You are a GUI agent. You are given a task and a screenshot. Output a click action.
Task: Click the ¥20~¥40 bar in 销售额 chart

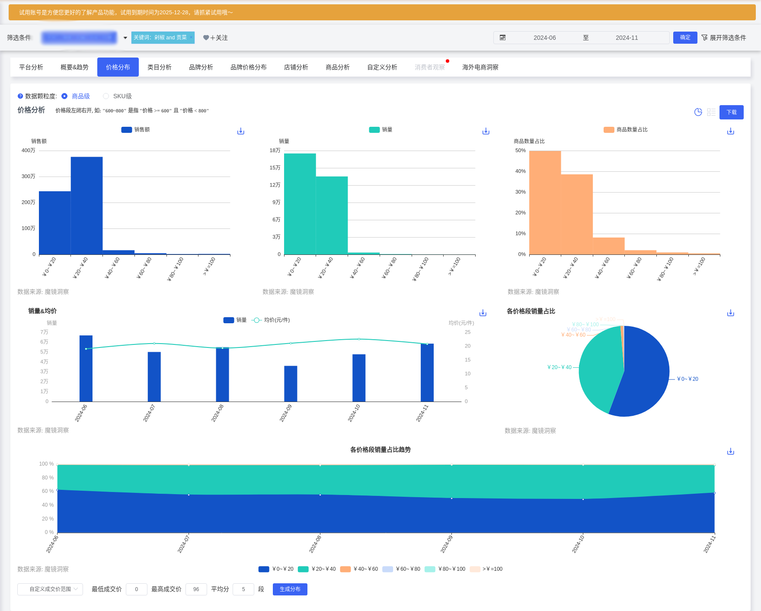[86, 206]
